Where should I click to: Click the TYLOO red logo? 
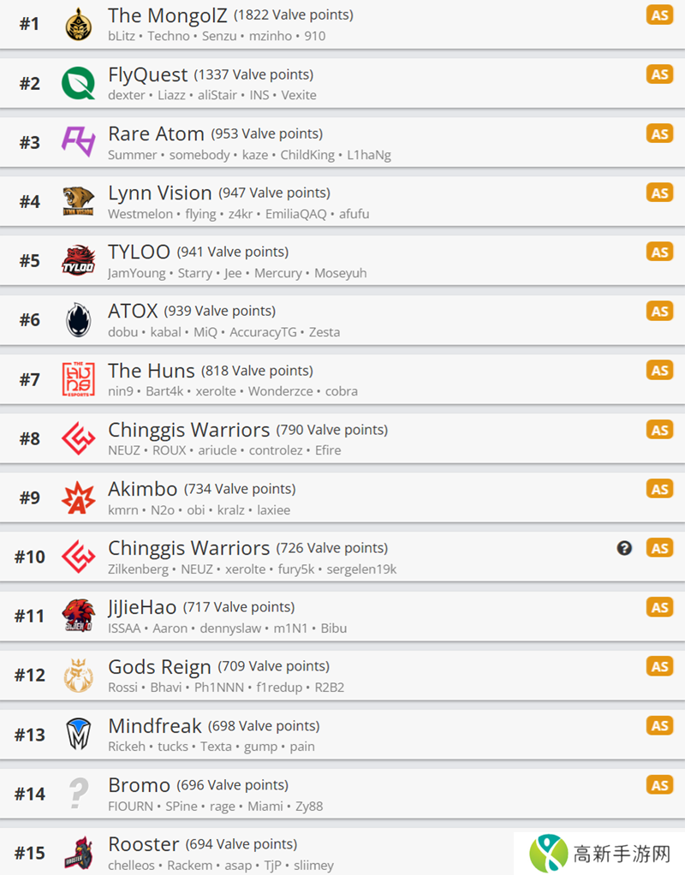[x=78, y=260]
